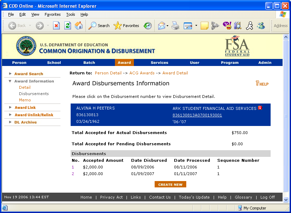Open disbursement number 2 detail
Screen dimensions: 291x213
(x=73, y=174)
